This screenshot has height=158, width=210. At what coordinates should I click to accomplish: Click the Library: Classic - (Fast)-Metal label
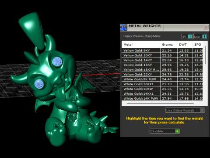click(142, 36)
